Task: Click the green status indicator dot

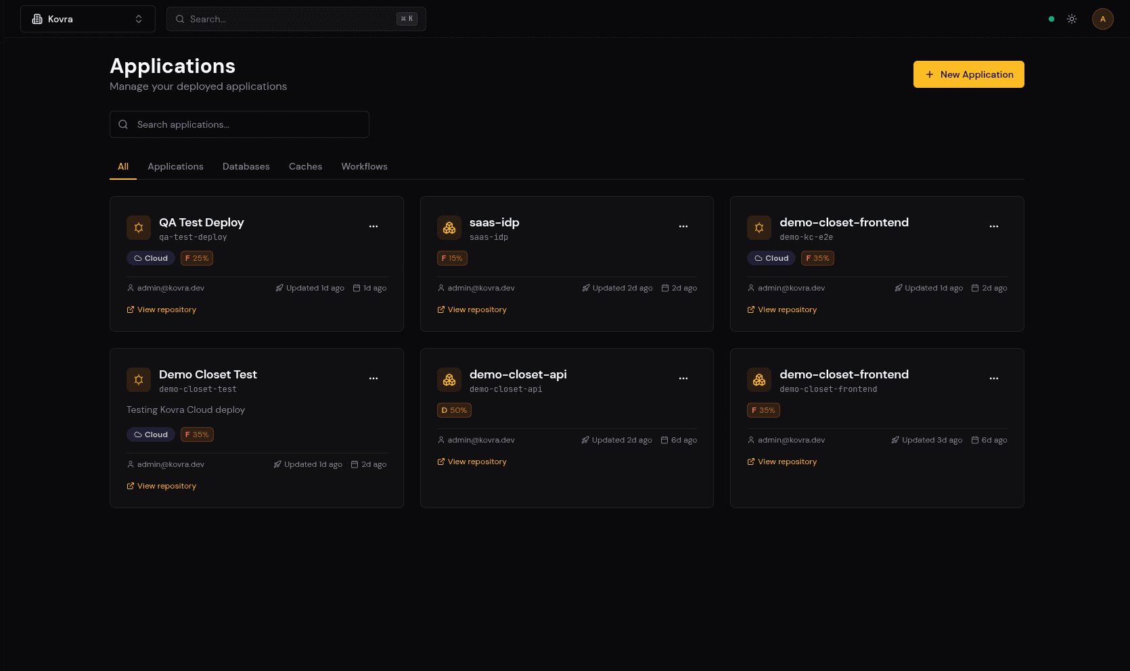Action: pyautogui.click(x=1052, y=19)
